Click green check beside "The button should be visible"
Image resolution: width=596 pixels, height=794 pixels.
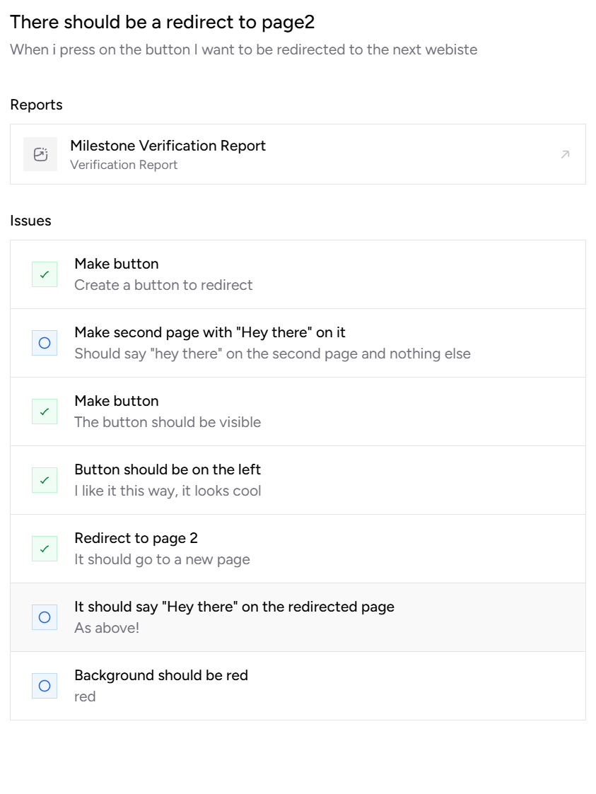point(45,411)
